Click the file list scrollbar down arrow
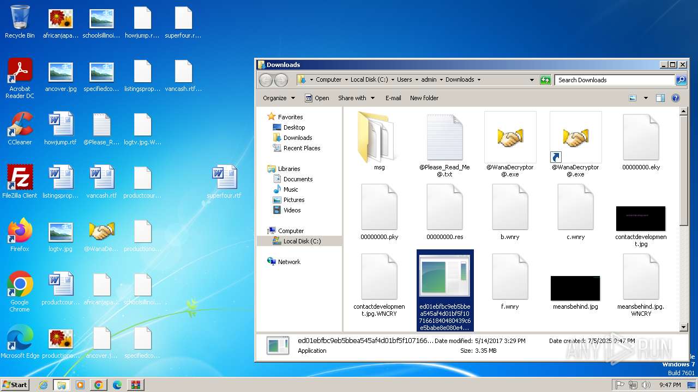The image size is (698, 392). (x=684, y=327)
